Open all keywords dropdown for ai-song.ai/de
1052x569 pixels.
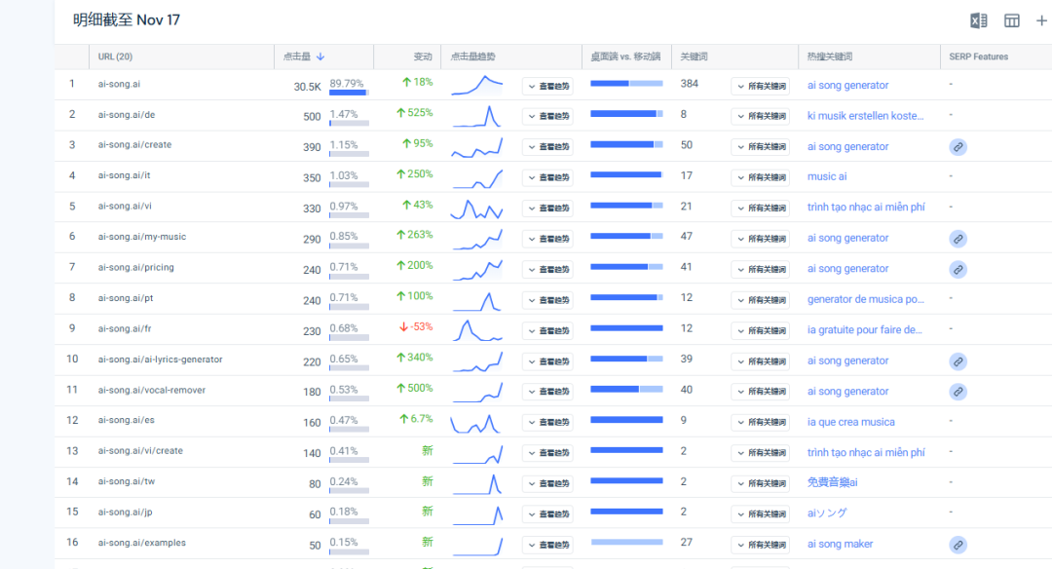760,116
